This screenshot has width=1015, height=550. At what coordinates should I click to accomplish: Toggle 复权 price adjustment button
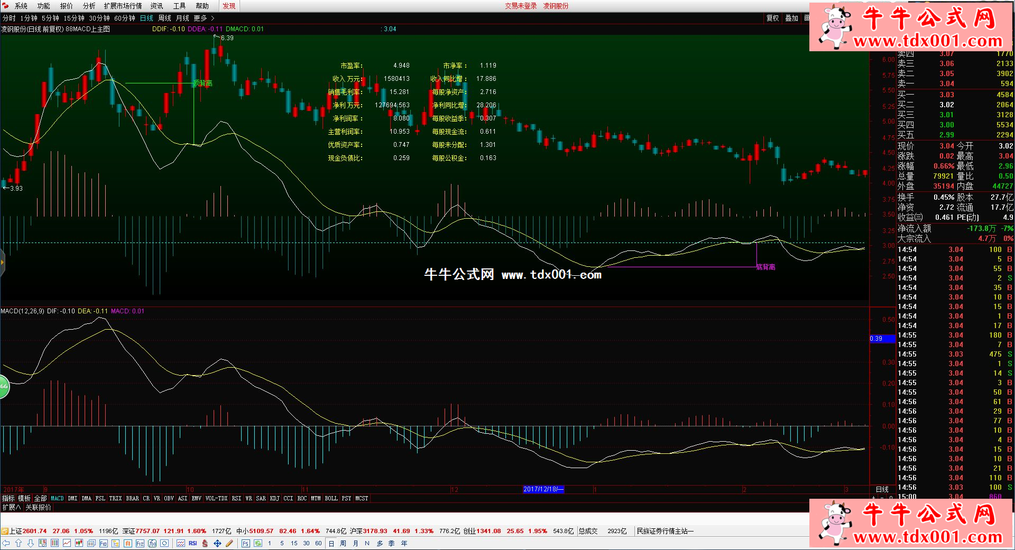(x=772, y=18)
